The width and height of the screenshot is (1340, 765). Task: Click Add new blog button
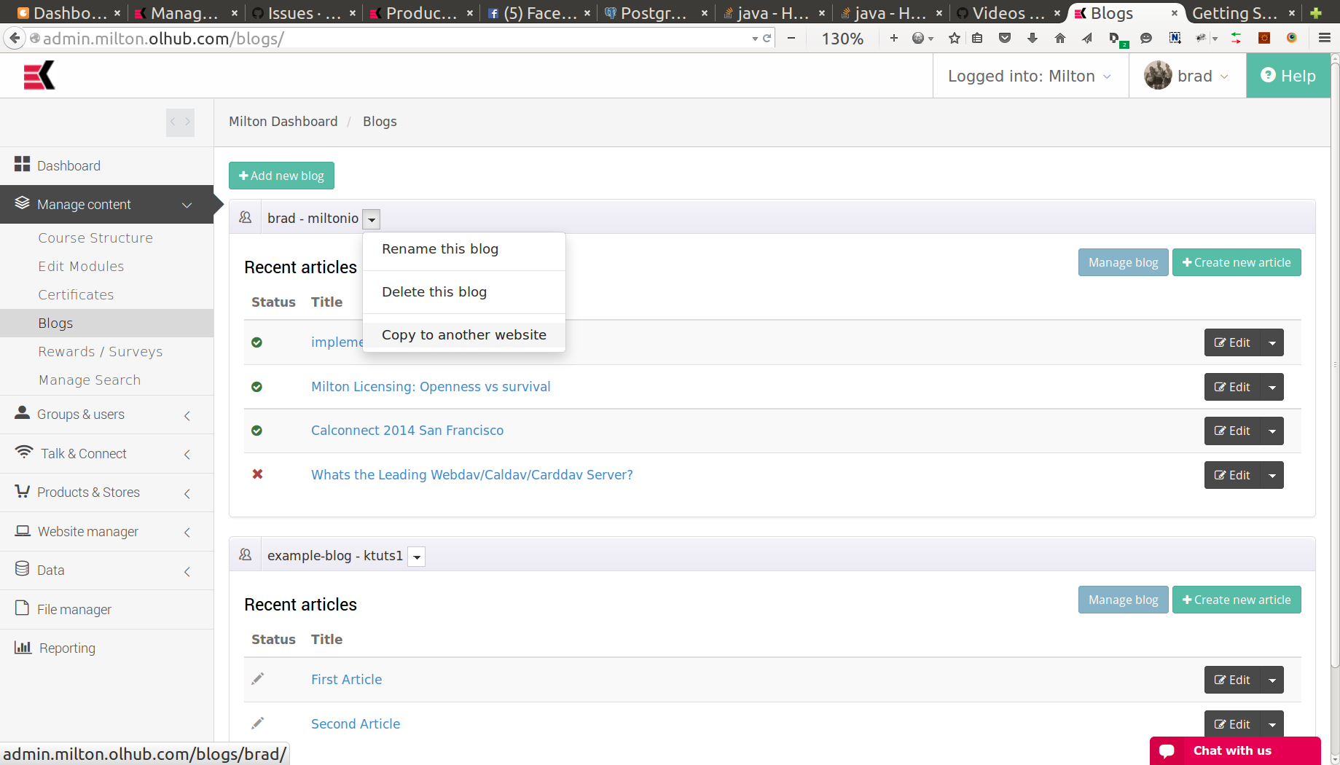tap(281, 176)
